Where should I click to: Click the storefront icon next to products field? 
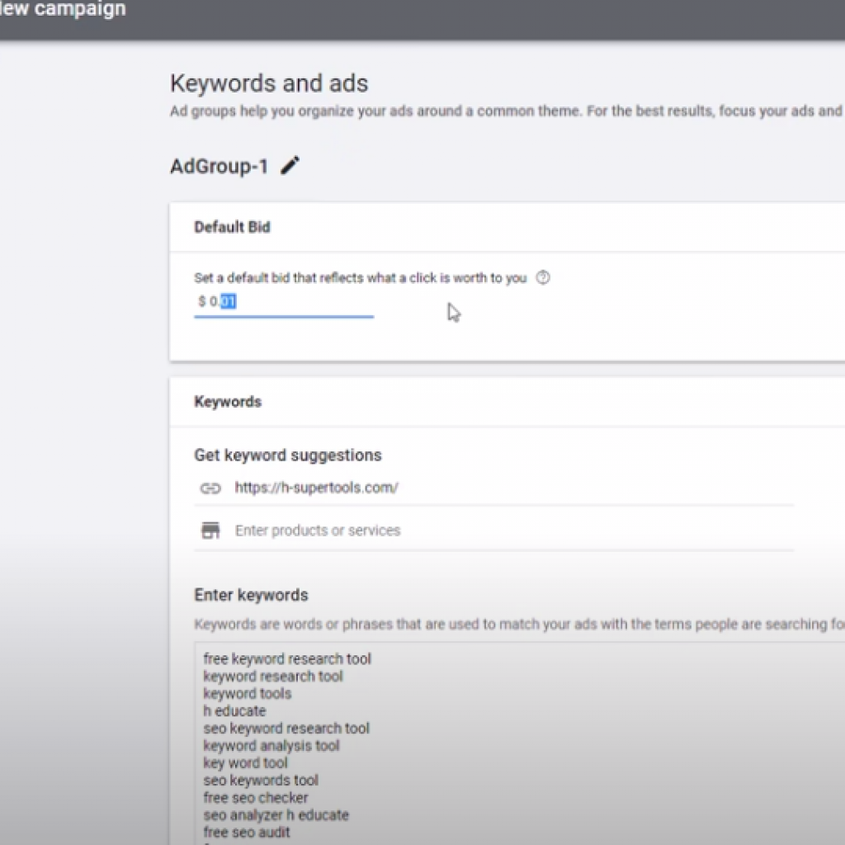pos(210,530)
